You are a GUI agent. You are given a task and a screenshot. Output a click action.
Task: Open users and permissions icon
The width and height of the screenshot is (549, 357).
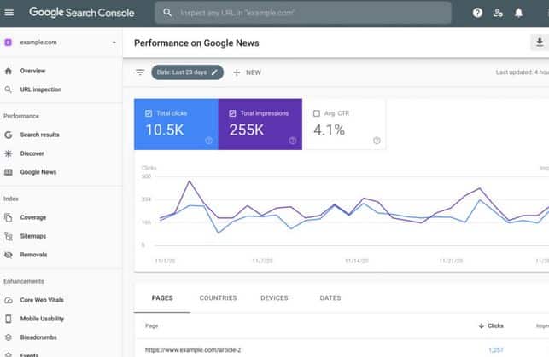(x=498, y=13)
